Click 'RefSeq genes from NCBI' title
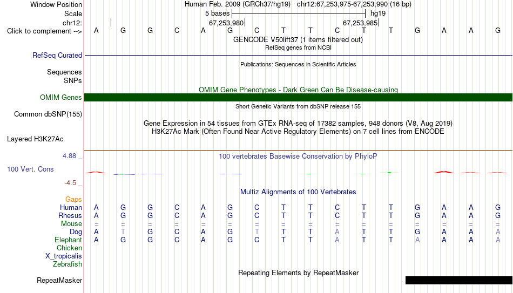The height and width of the screenshot is (293, 513). tap(298, 47)
